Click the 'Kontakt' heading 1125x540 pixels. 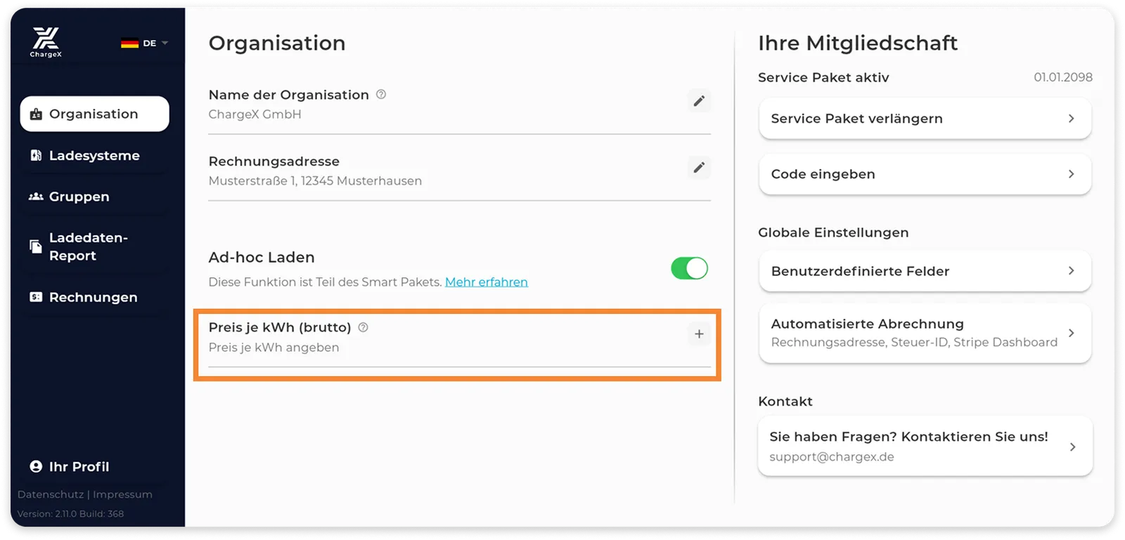coord(785,401)
